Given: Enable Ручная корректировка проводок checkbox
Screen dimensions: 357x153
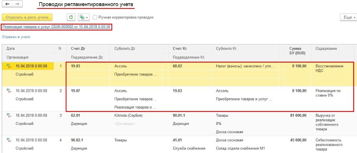Looking at the screenshot, I should tap(95, 17).
